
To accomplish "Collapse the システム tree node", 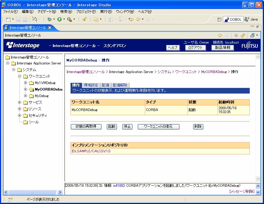I will point(14,69).
